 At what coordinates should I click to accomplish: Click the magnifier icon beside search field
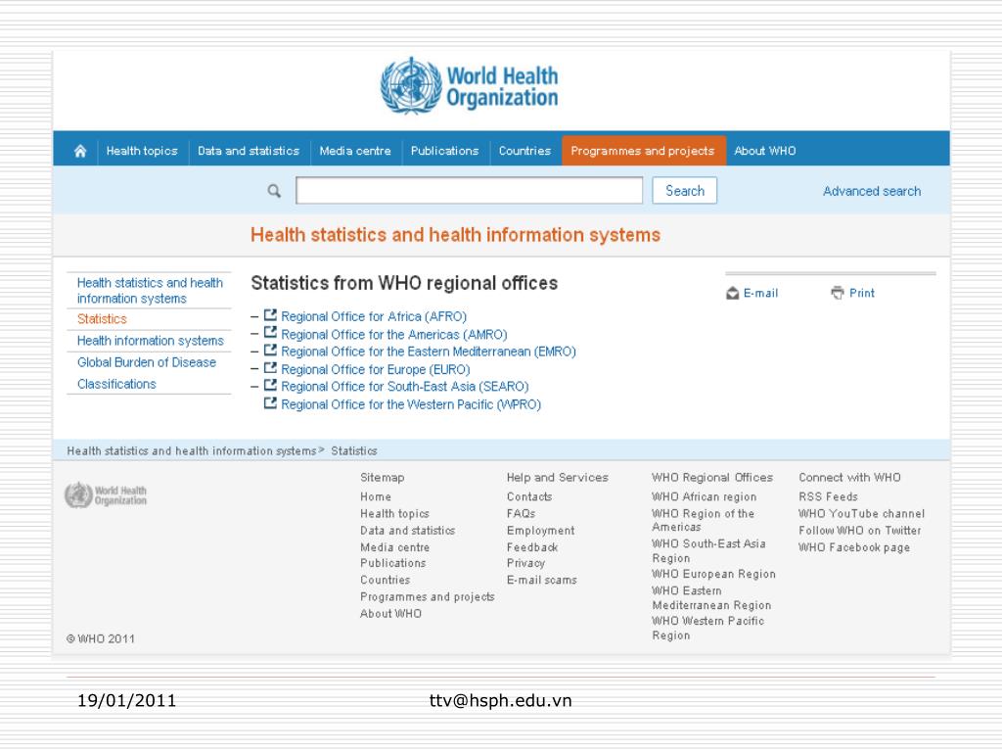click(x=274, y=191)
